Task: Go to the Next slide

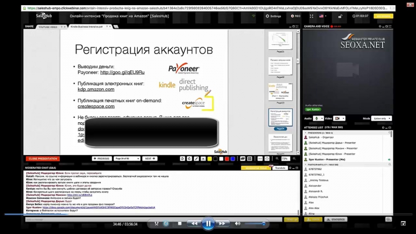Action: click(x=150, y=159)
